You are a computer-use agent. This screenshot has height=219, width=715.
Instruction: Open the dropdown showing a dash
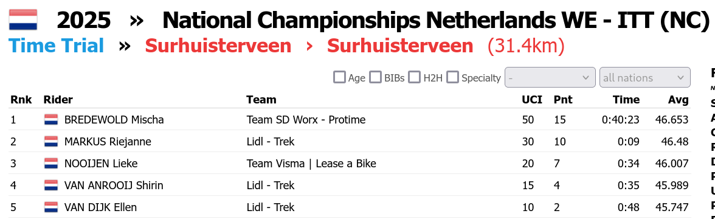[550, 78]
